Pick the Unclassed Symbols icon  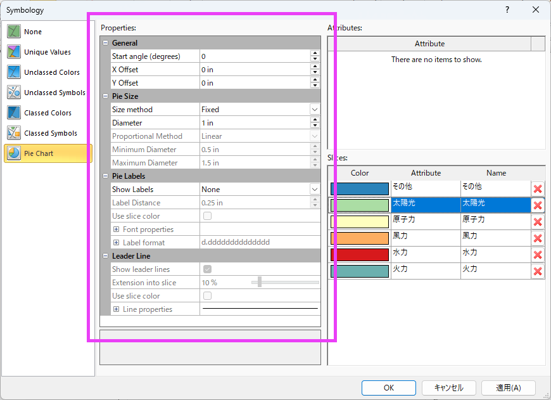click(14, 93)
